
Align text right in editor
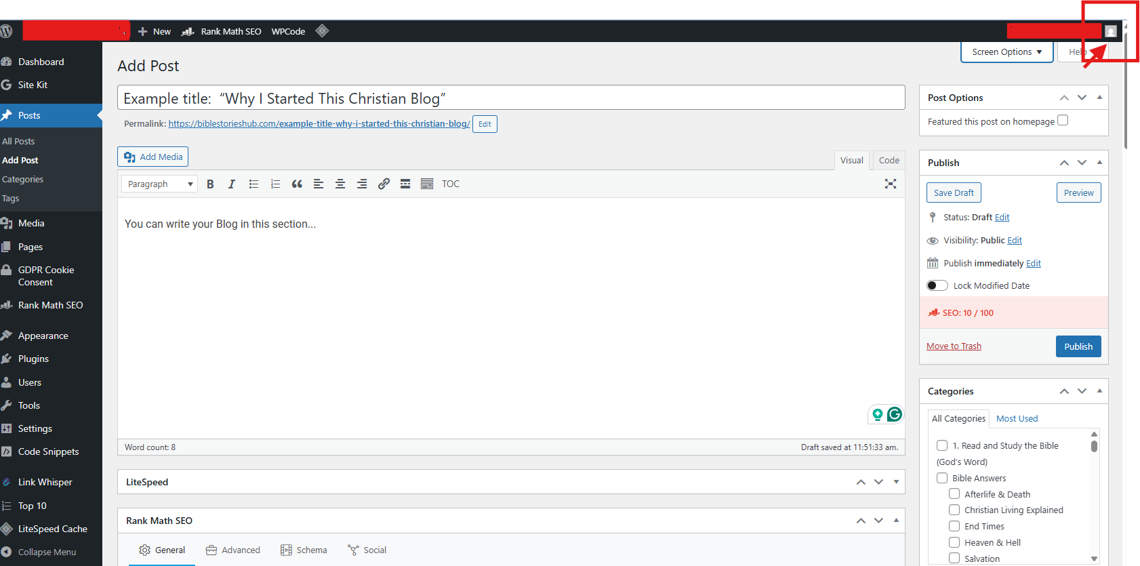point(362,184)
